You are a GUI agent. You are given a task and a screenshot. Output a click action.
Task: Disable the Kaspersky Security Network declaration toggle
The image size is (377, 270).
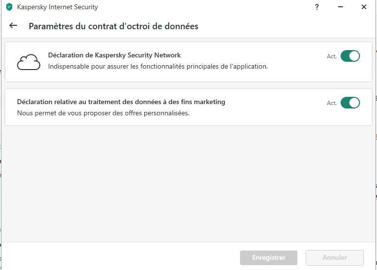tap(350, 56)
